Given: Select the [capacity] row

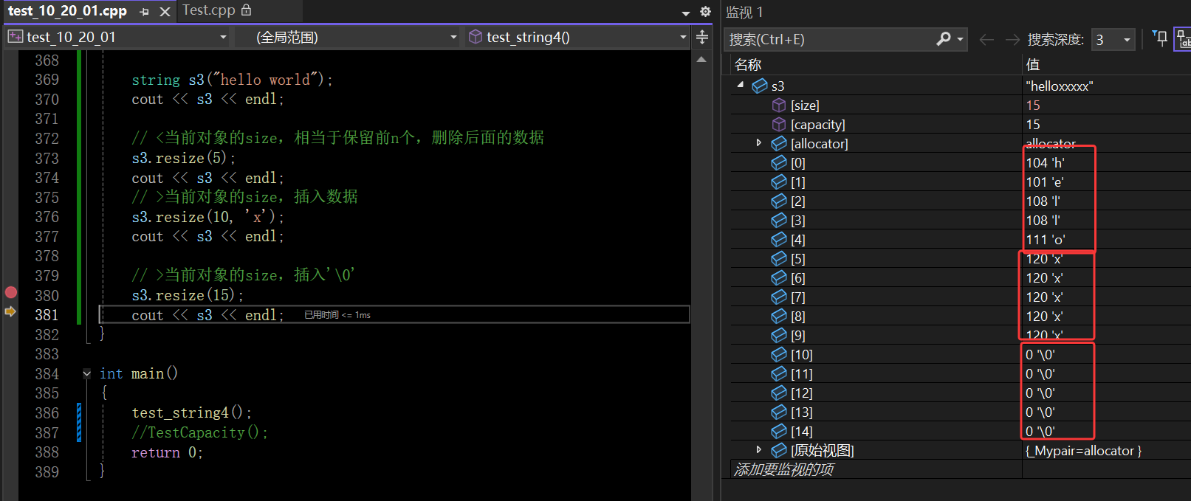Looking at the screenshot, I should click(x=960, y=125).
